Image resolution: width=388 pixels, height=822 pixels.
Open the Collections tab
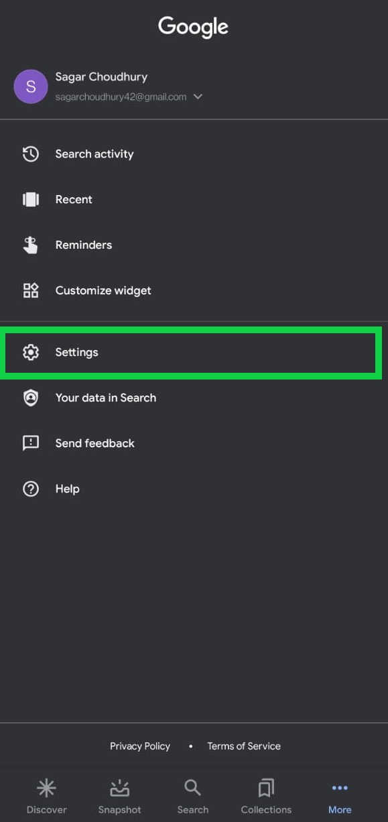tap(266, 797)
